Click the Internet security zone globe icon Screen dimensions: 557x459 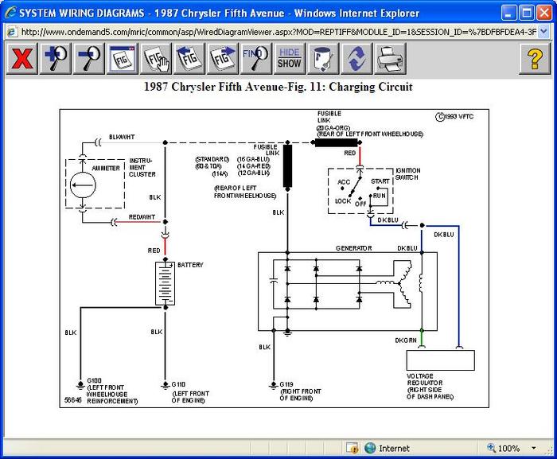click(370, 449)
